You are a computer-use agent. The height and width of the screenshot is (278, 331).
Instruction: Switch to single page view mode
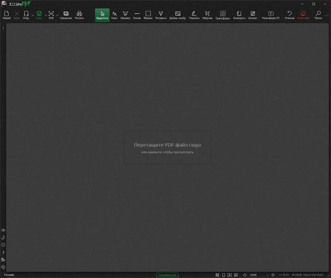(224, 275)
